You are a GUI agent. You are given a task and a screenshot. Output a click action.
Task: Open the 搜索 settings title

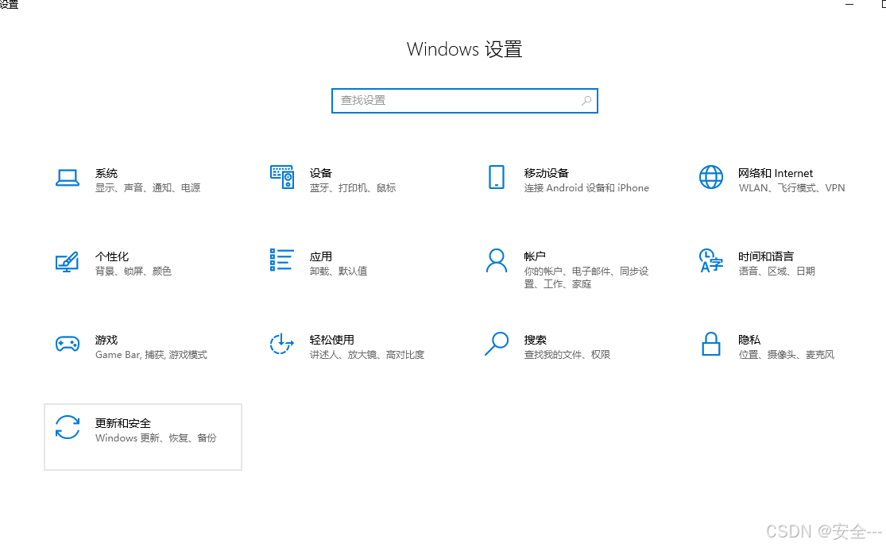tap(535, 340)
